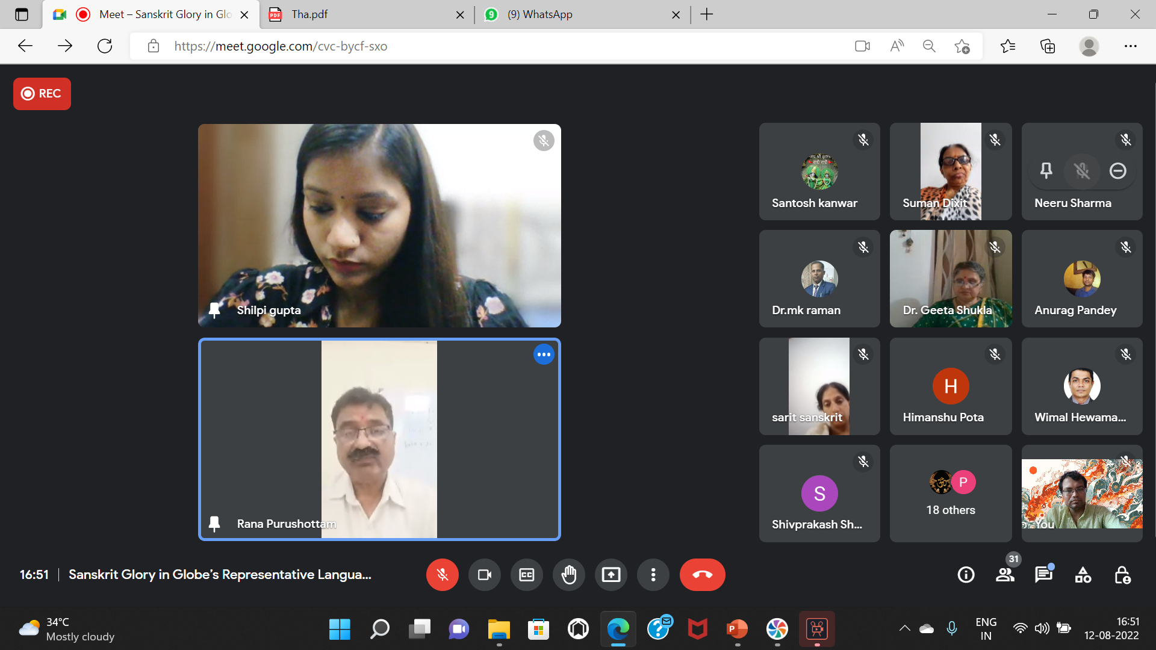
Task: Open more options three-dot menu
Action: point(653,575)
